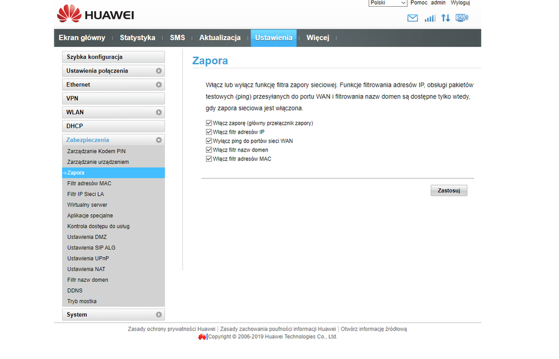The image size is (559, 359).
Task: Toggle 'Wyłącz ping do portów sieci WAN' checkbox
Action: coord(209,141)
